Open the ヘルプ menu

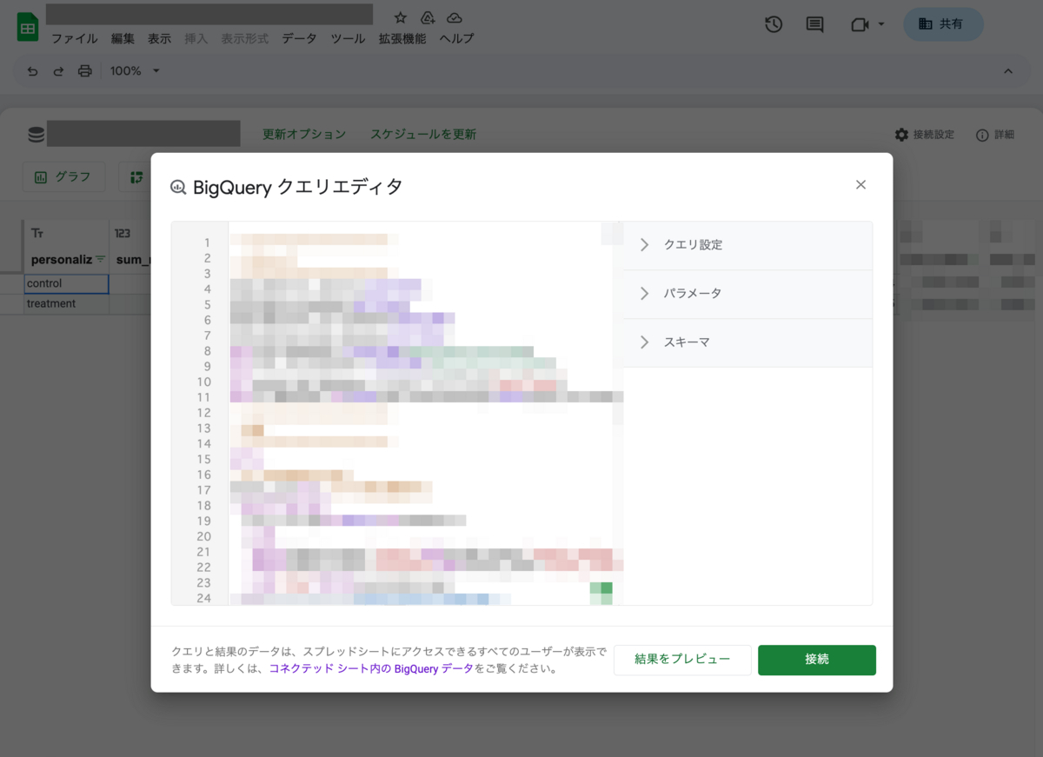pos(456,39)
